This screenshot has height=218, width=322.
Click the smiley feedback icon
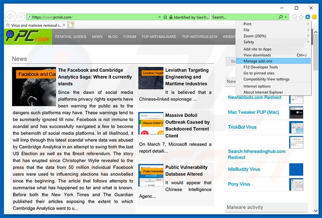pos(314,17)
